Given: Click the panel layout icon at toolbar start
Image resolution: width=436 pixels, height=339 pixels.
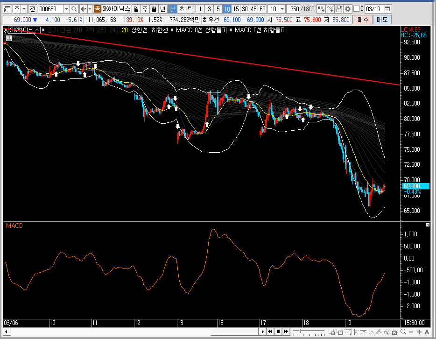Looking at the screenshot, I should tap(7, 9).
